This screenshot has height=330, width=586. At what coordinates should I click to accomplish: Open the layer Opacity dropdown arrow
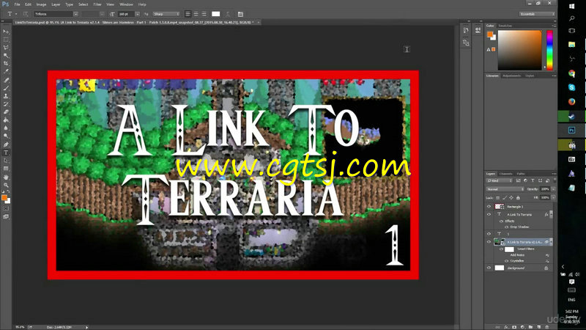pyautogui.click(x=553, y=189)
